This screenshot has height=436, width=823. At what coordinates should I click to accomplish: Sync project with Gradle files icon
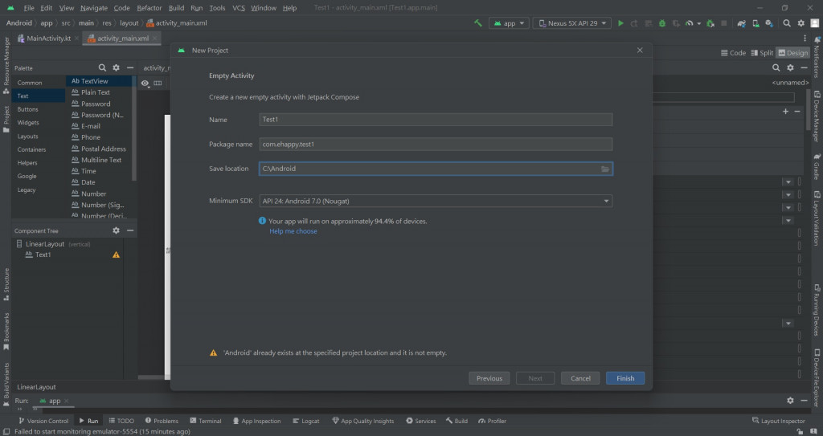tap(741, 23)
